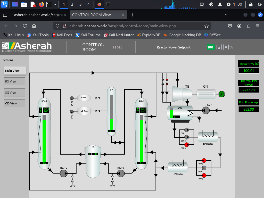Open the list-all-tabs chevron in Firefox
This screenshot has width=264, height=198.
click(226, 15)
